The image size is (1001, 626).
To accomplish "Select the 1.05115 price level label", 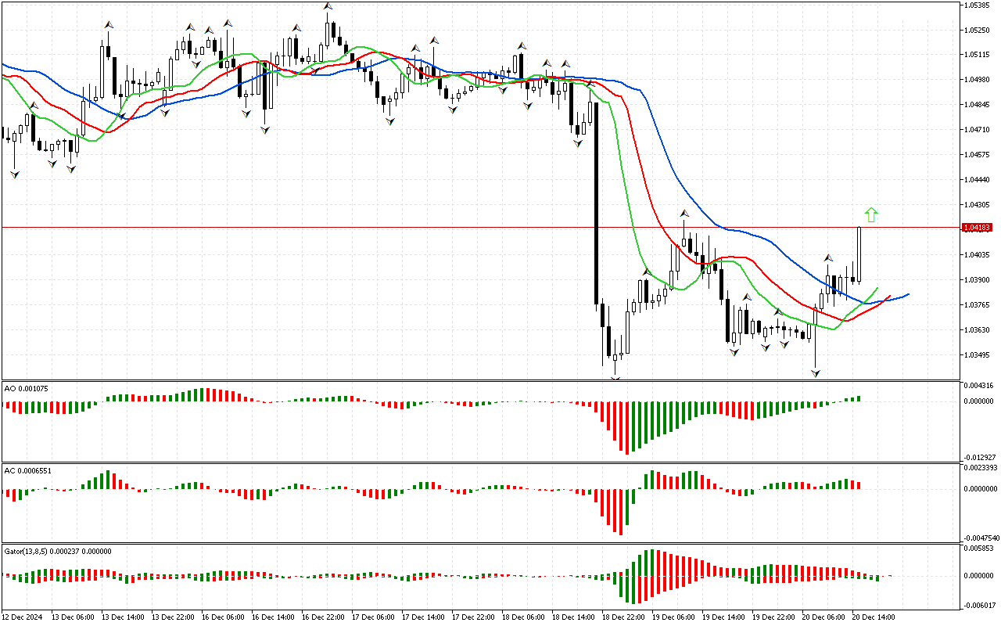I will click(978, 55).
